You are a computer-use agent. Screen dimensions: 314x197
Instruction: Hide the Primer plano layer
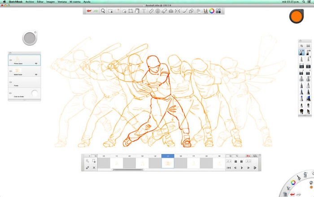[10, 59]
